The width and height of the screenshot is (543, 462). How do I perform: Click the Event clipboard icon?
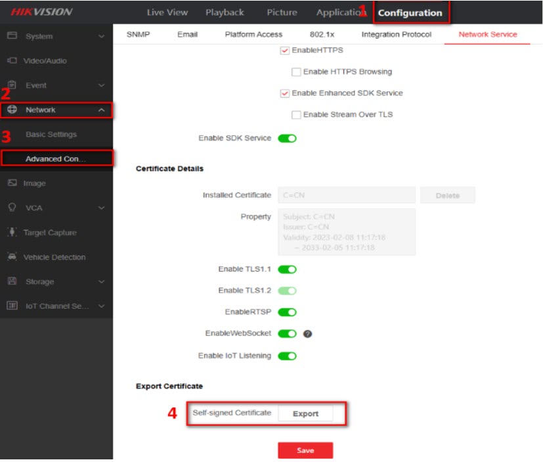click(12, 85)
